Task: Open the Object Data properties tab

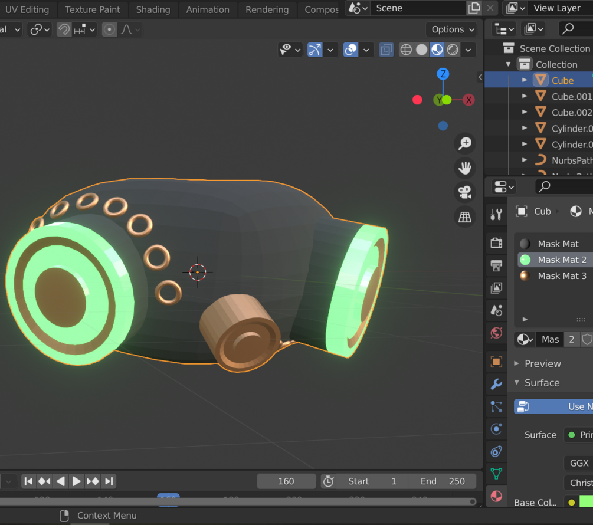Action: click(x=496, y=474)
